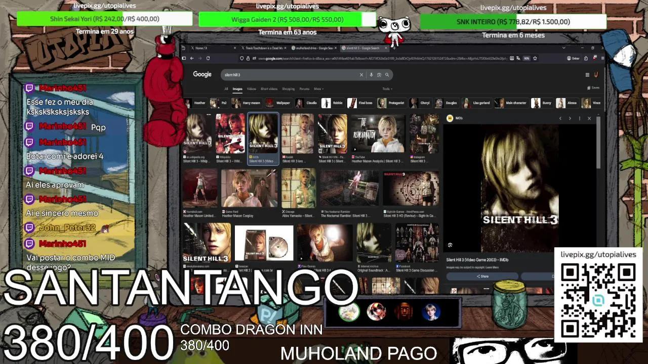Image resolution: width=648 pixels, height=364 pixels.
Task: Filter by Heather chip
Action: click(195, 103)
